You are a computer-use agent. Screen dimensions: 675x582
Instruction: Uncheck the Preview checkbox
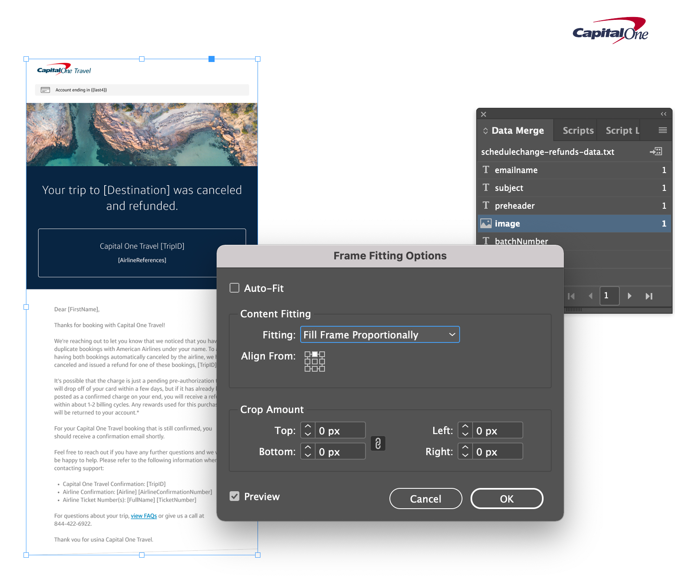click(x=234, y=496)
